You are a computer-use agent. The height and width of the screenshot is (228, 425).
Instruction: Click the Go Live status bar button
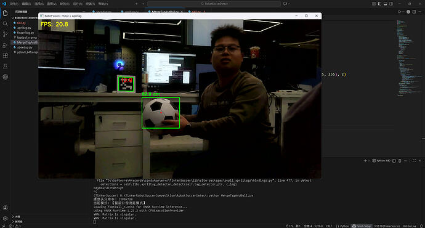click(410, 226)
